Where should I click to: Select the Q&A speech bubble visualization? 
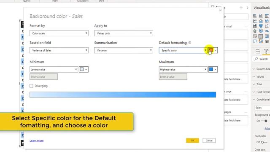click(255, 41)
